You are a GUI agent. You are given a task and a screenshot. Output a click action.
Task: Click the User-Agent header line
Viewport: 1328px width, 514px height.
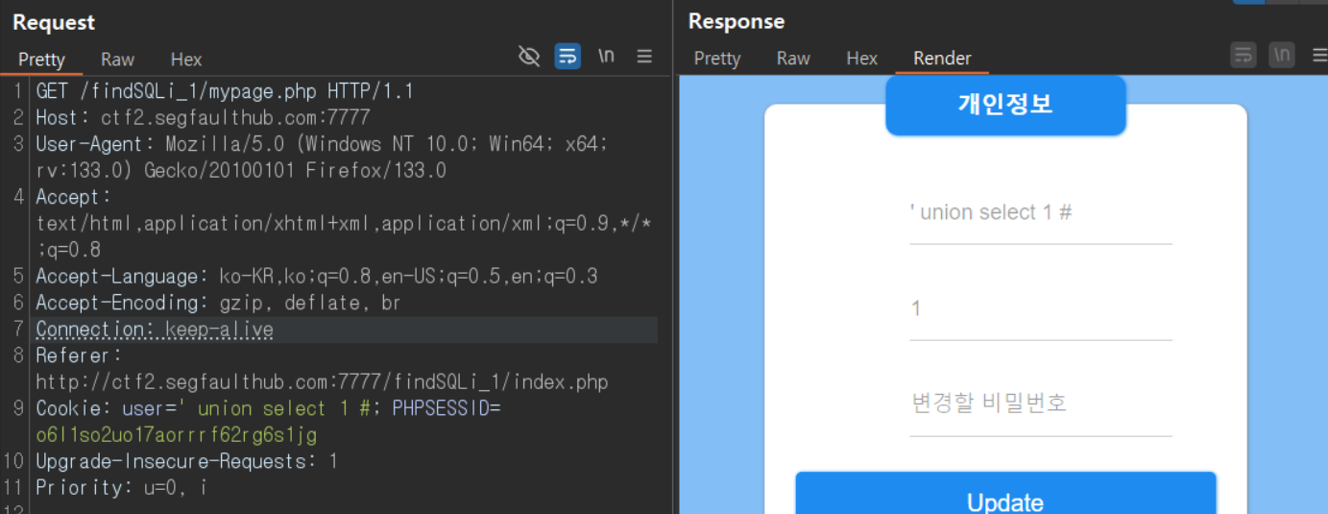click(321, 158)
